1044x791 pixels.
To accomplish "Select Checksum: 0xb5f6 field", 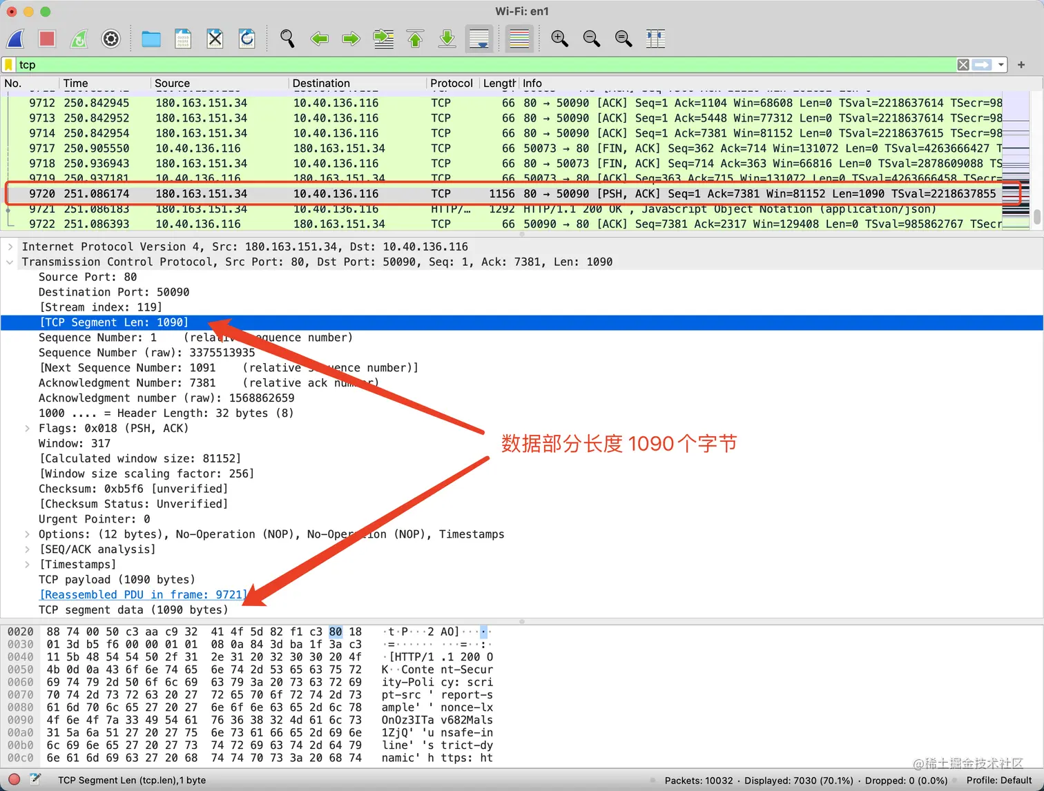I will point(133,489).
